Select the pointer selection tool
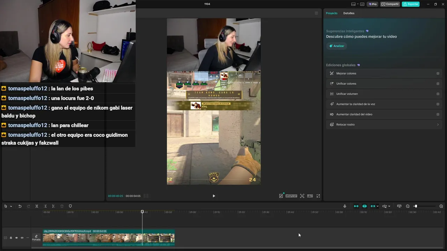The image size is (447, 251). point(6,206)
